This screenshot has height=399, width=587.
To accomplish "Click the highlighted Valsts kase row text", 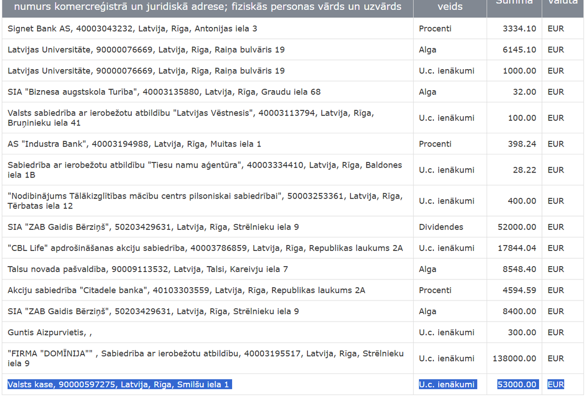I will (x=119, y=384).
